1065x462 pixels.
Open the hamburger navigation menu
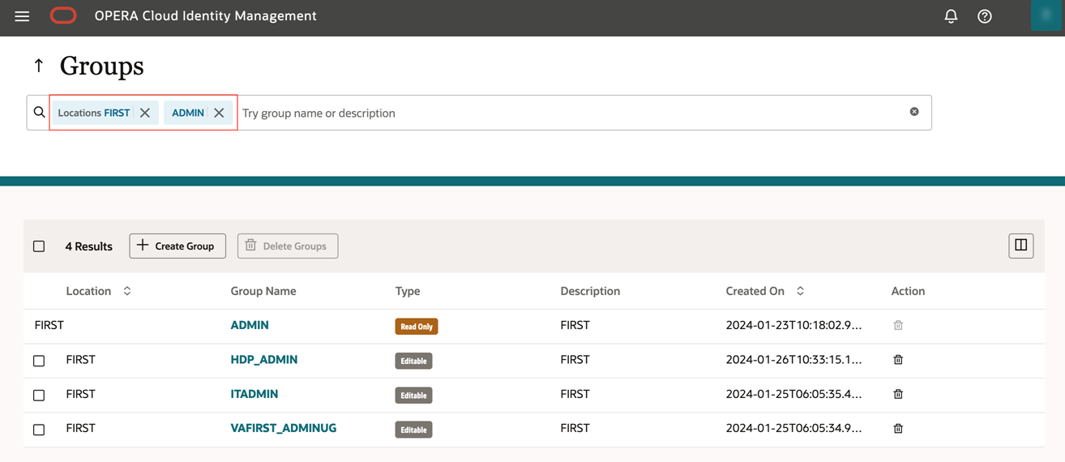[x=22, y=16]
